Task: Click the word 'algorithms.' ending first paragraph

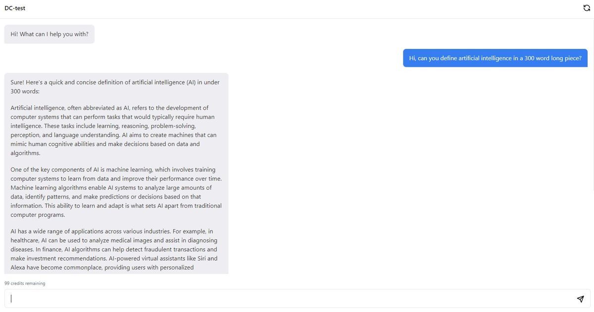Action: coord(25,153)
